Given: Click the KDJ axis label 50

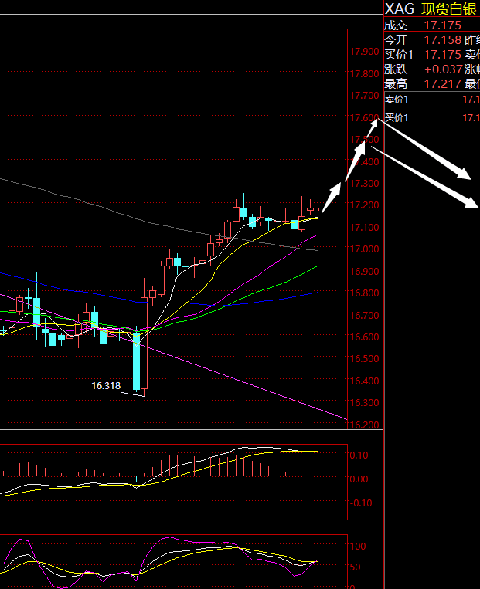Looking at the screenshot, I should 356,567.
